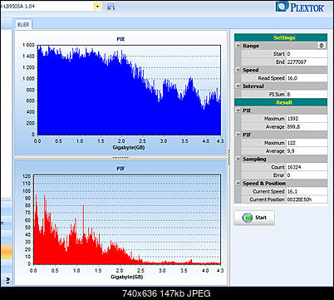Collapse the Sampling section
334x300 pixels.
point(238,159)
